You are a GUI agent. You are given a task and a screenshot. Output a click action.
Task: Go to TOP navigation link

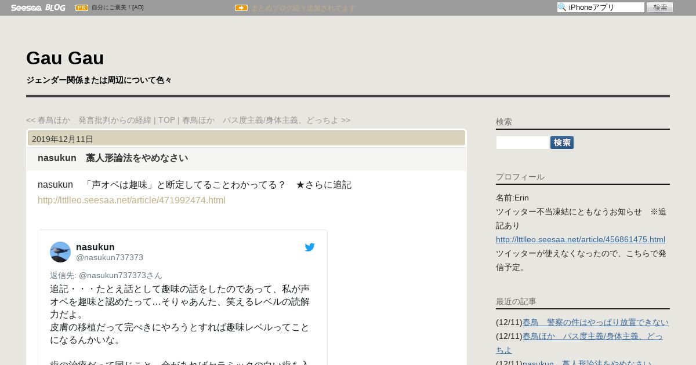pos(166,120)
